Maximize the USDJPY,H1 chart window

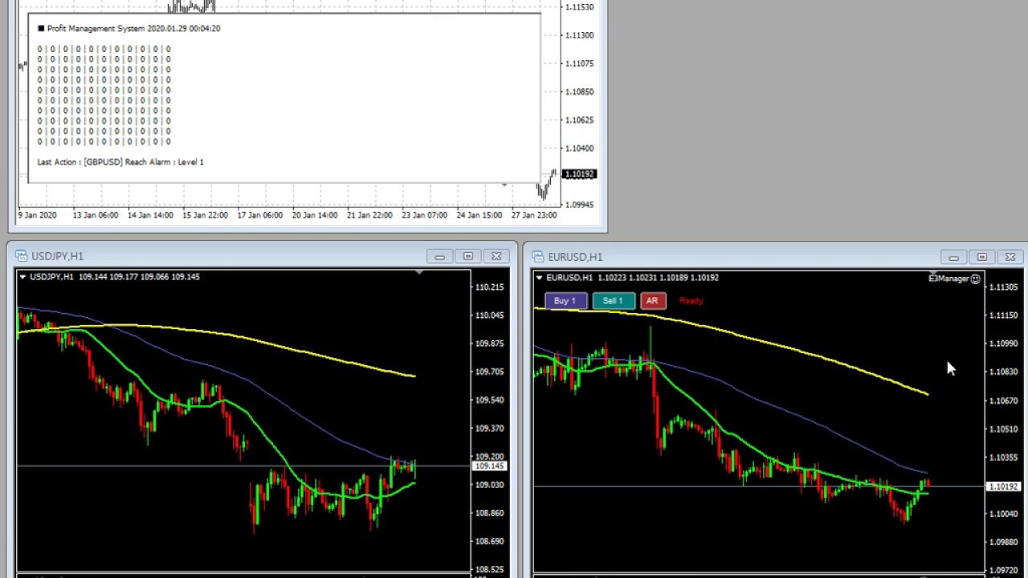click(x=468, y=256)
